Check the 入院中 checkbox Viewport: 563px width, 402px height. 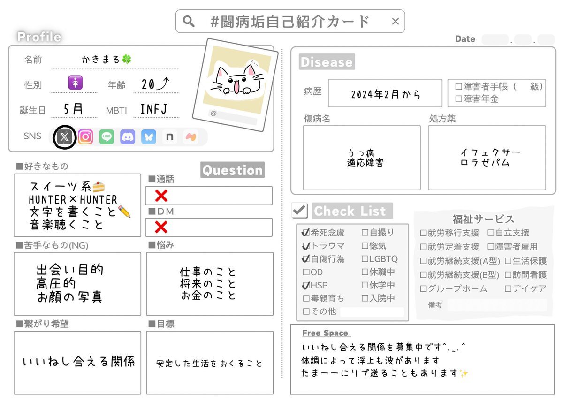click(365, 298)
